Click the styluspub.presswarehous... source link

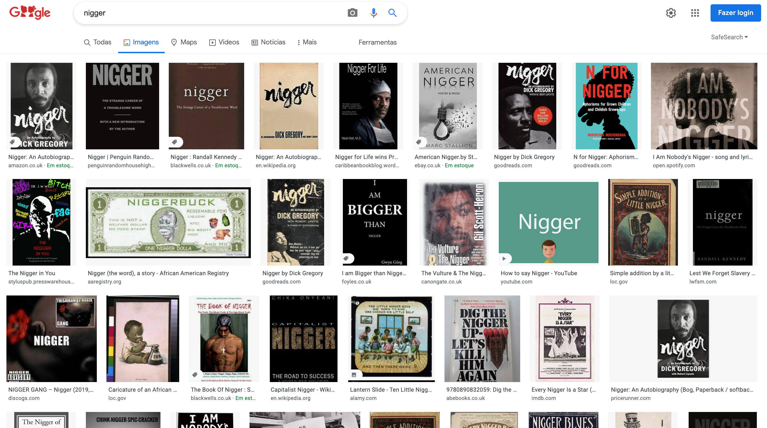tap(41, 282)
